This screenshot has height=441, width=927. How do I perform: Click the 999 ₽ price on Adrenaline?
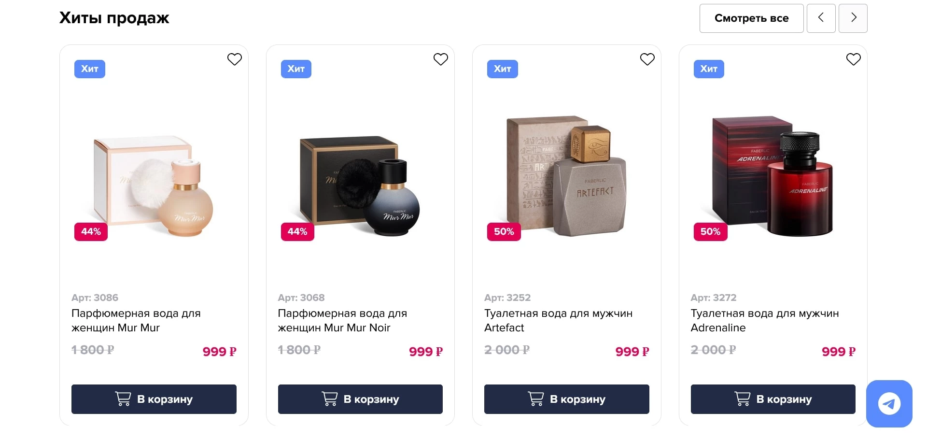click(x=838, y=351)
